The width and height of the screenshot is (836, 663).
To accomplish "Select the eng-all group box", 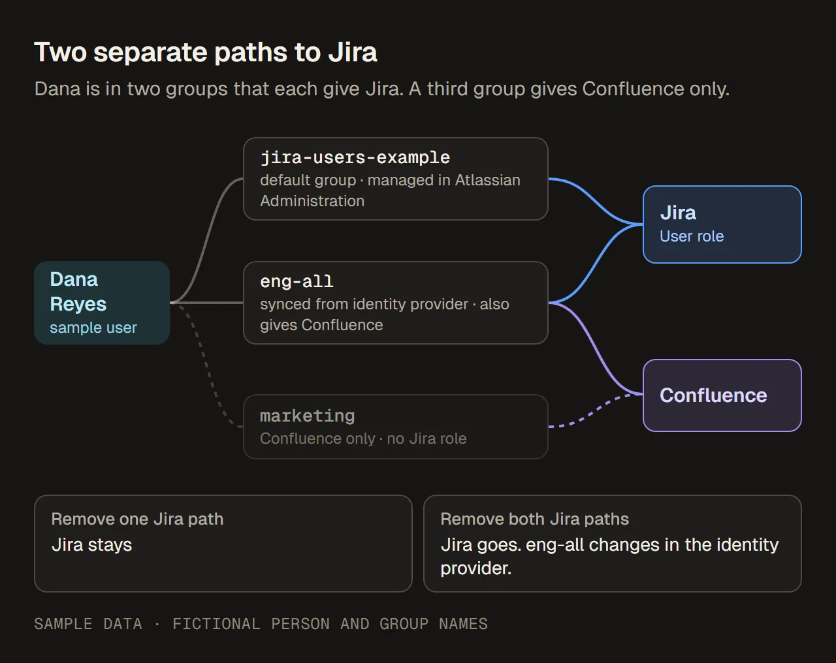I will click(396, 303).
